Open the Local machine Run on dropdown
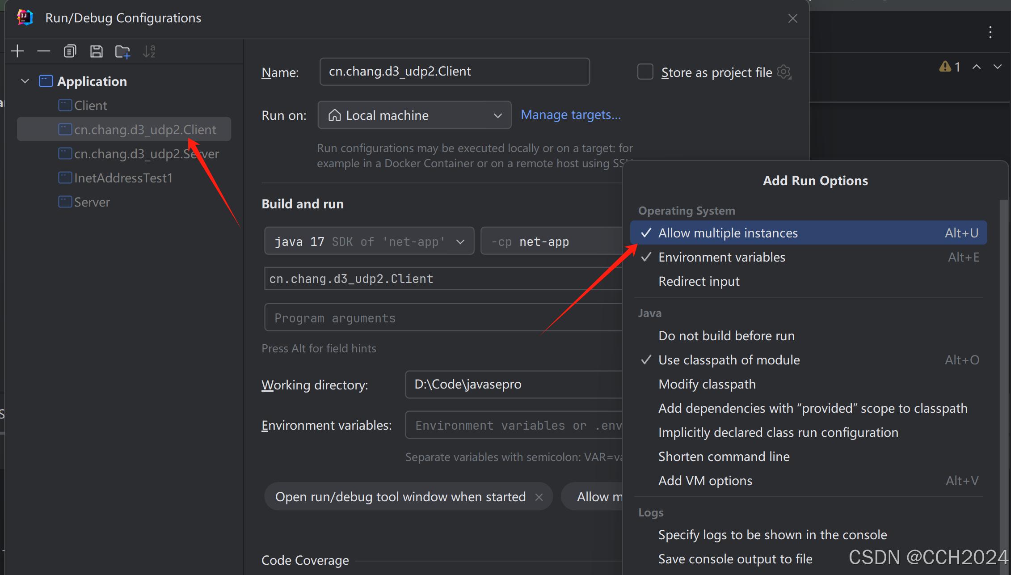 414,115
